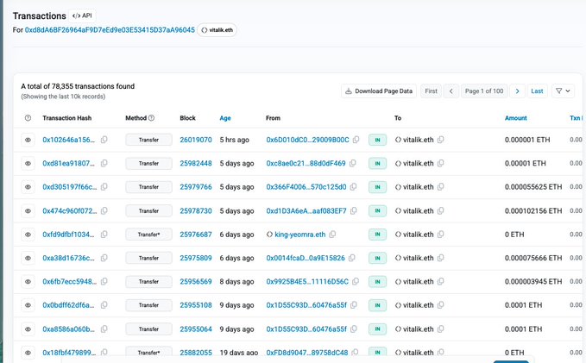Open the API button next to Transactions

pyautogui.click(x=82, y=16)
